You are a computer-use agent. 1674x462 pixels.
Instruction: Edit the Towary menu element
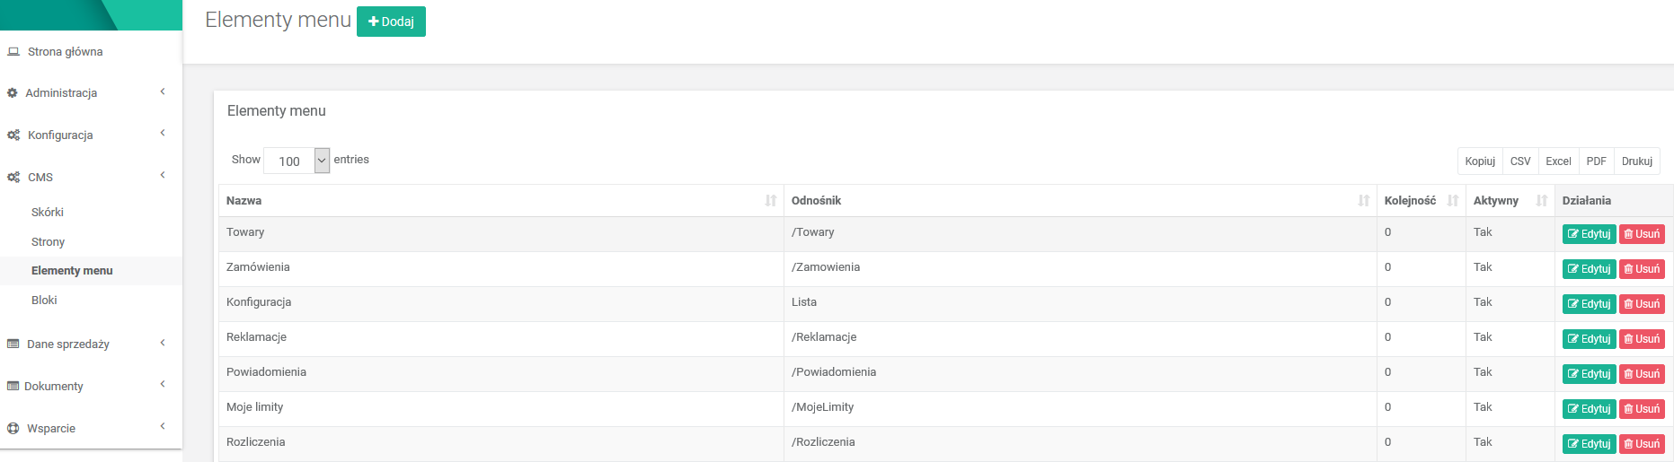[1589, 234]
